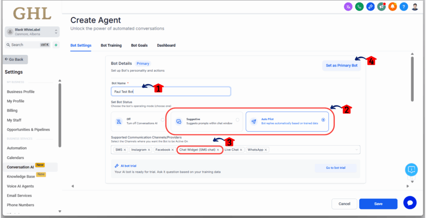Click the Primary badge label
Viewport: 426px width, 218px height.
(143, 64)
